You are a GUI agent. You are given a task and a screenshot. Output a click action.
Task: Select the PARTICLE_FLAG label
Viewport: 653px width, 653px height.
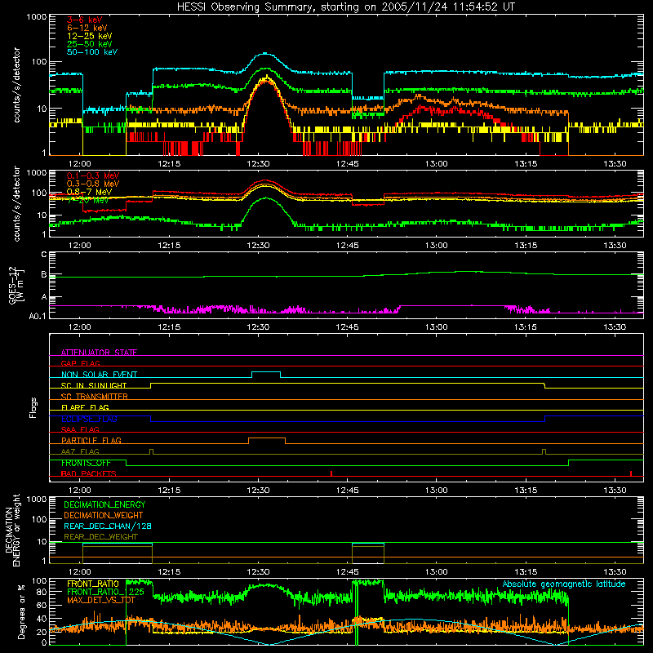[91, 440]
